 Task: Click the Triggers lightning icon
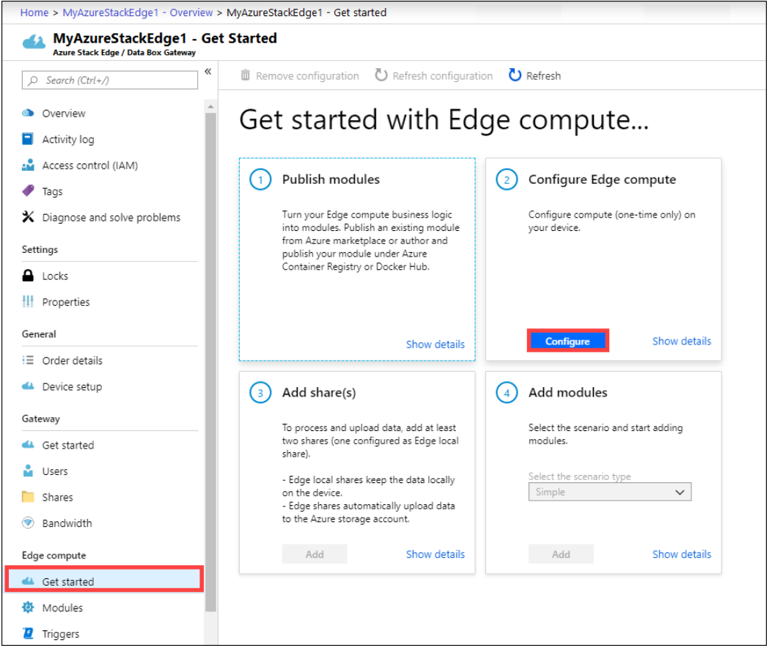click(28, 634)
